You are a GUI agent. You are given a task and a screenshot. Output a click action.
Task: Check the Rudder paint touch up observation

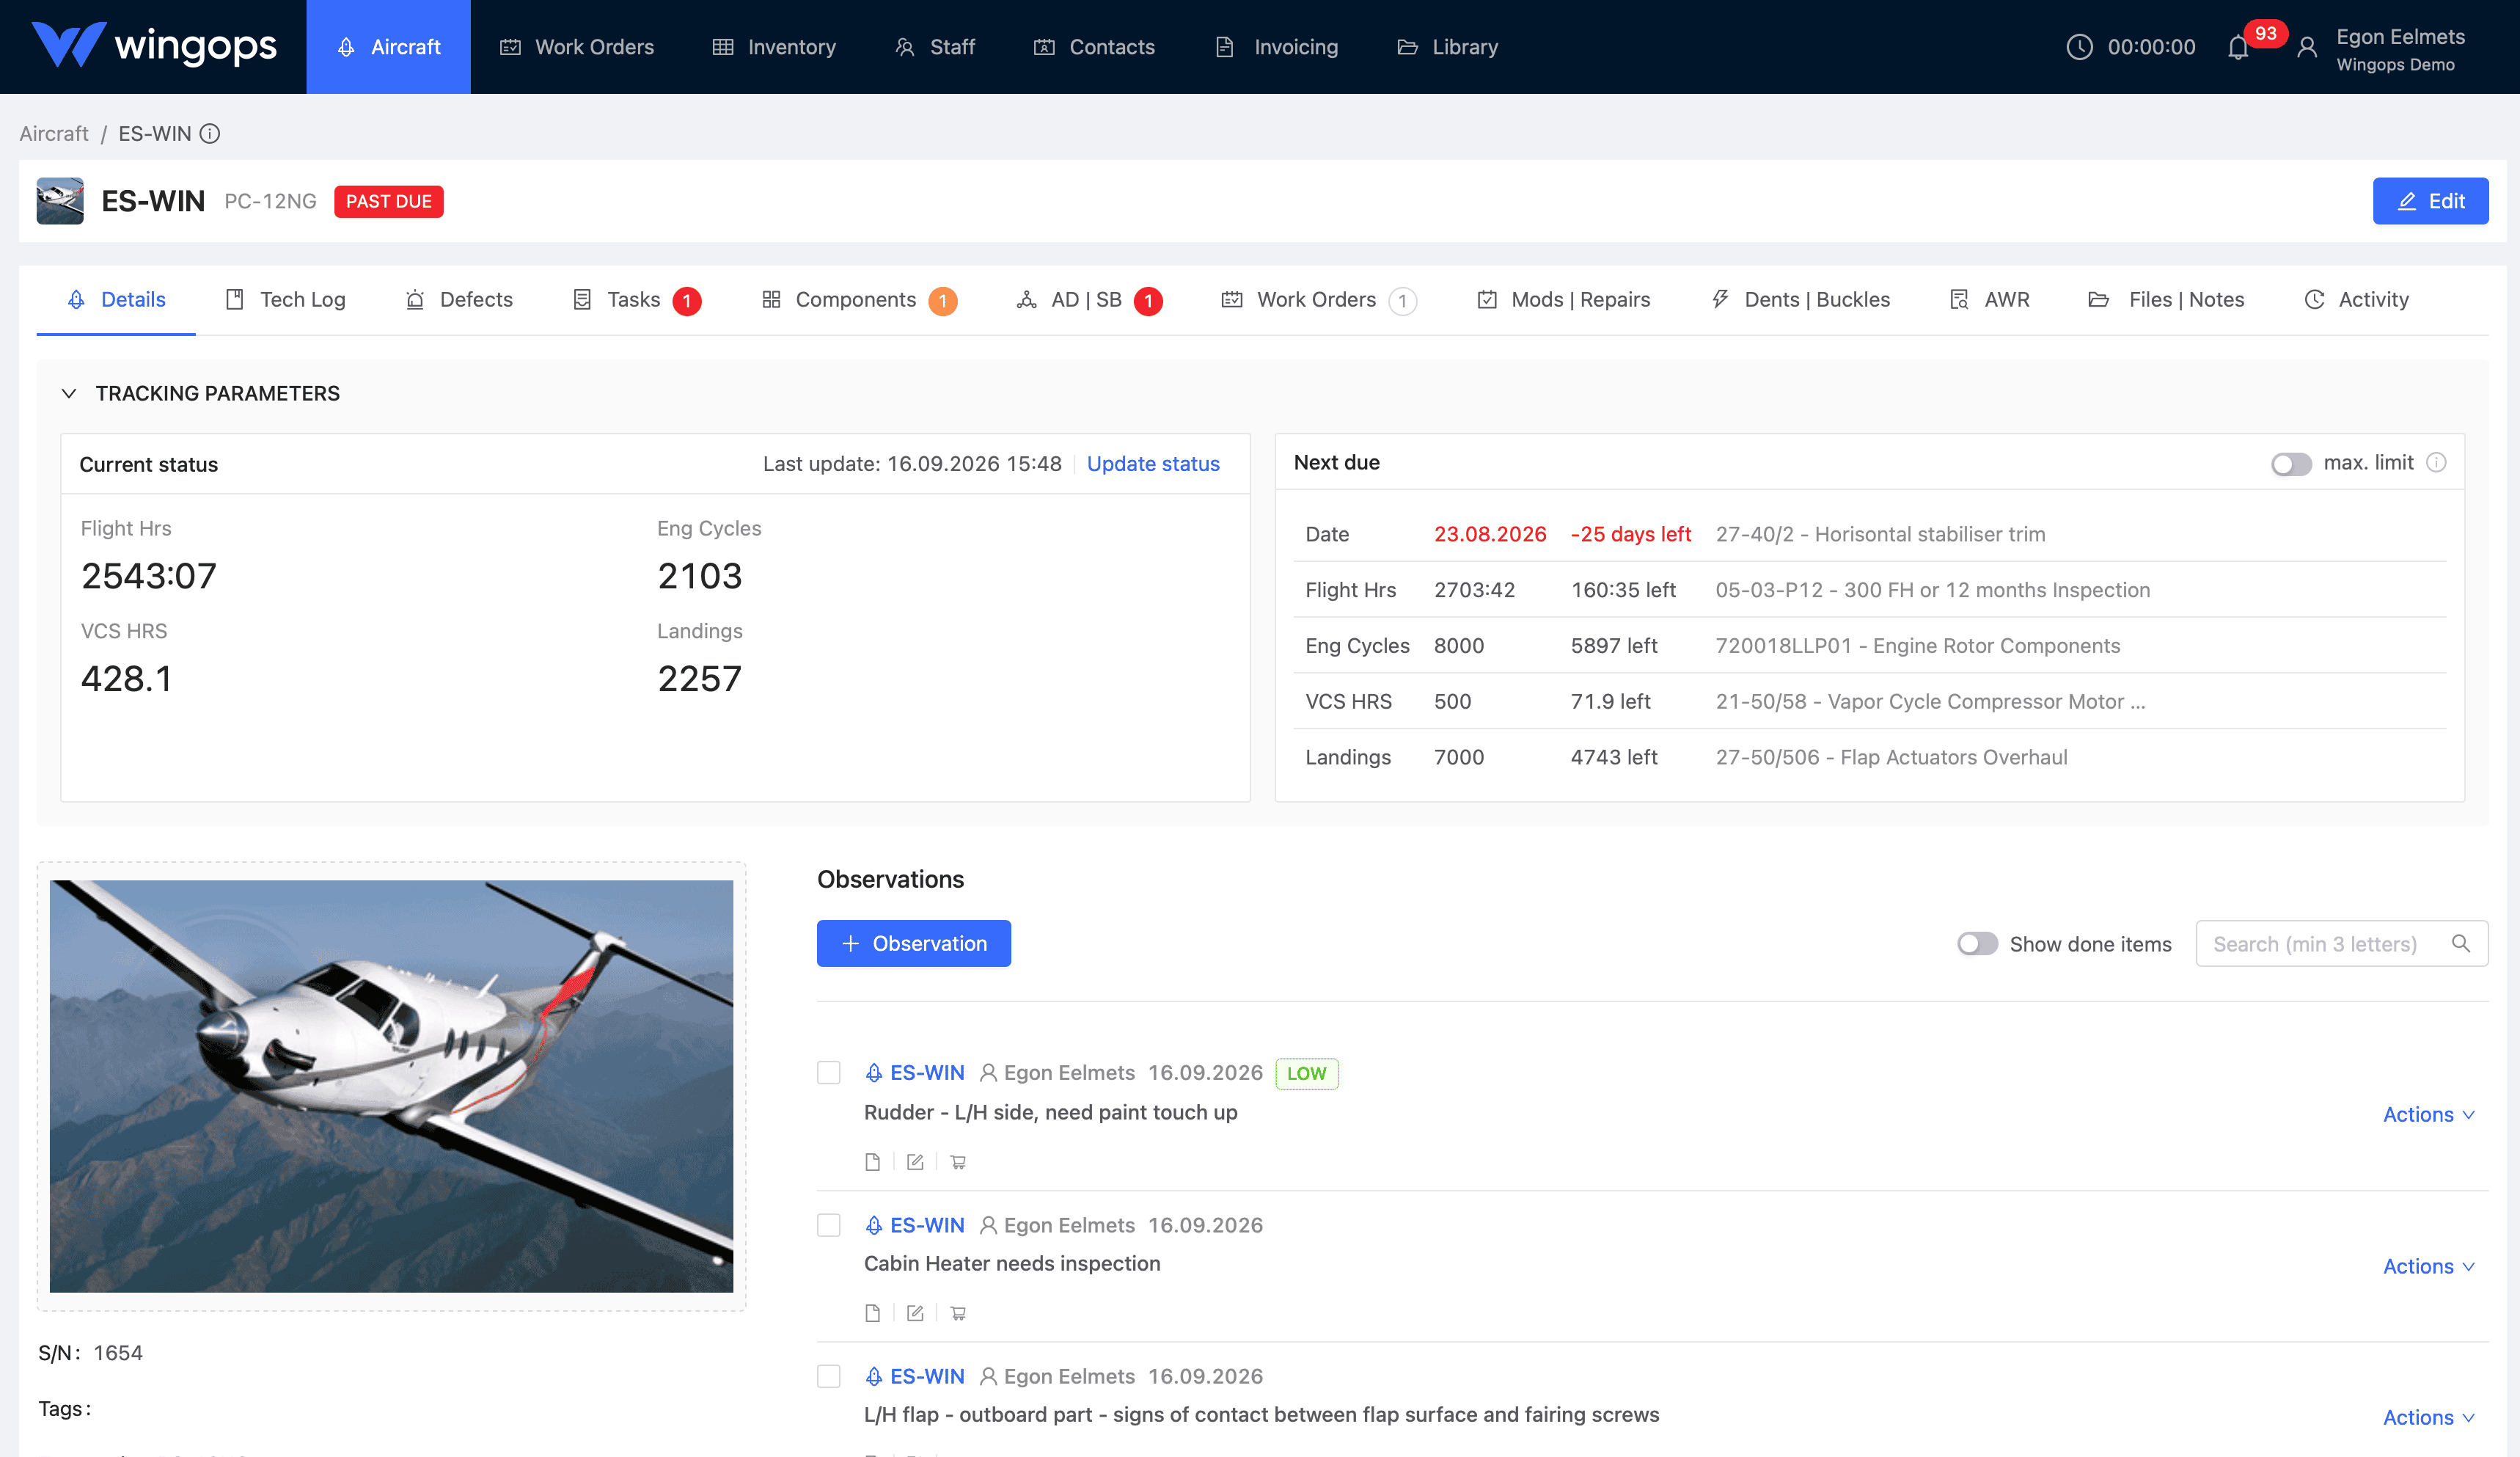click(x=829, y=1073)
